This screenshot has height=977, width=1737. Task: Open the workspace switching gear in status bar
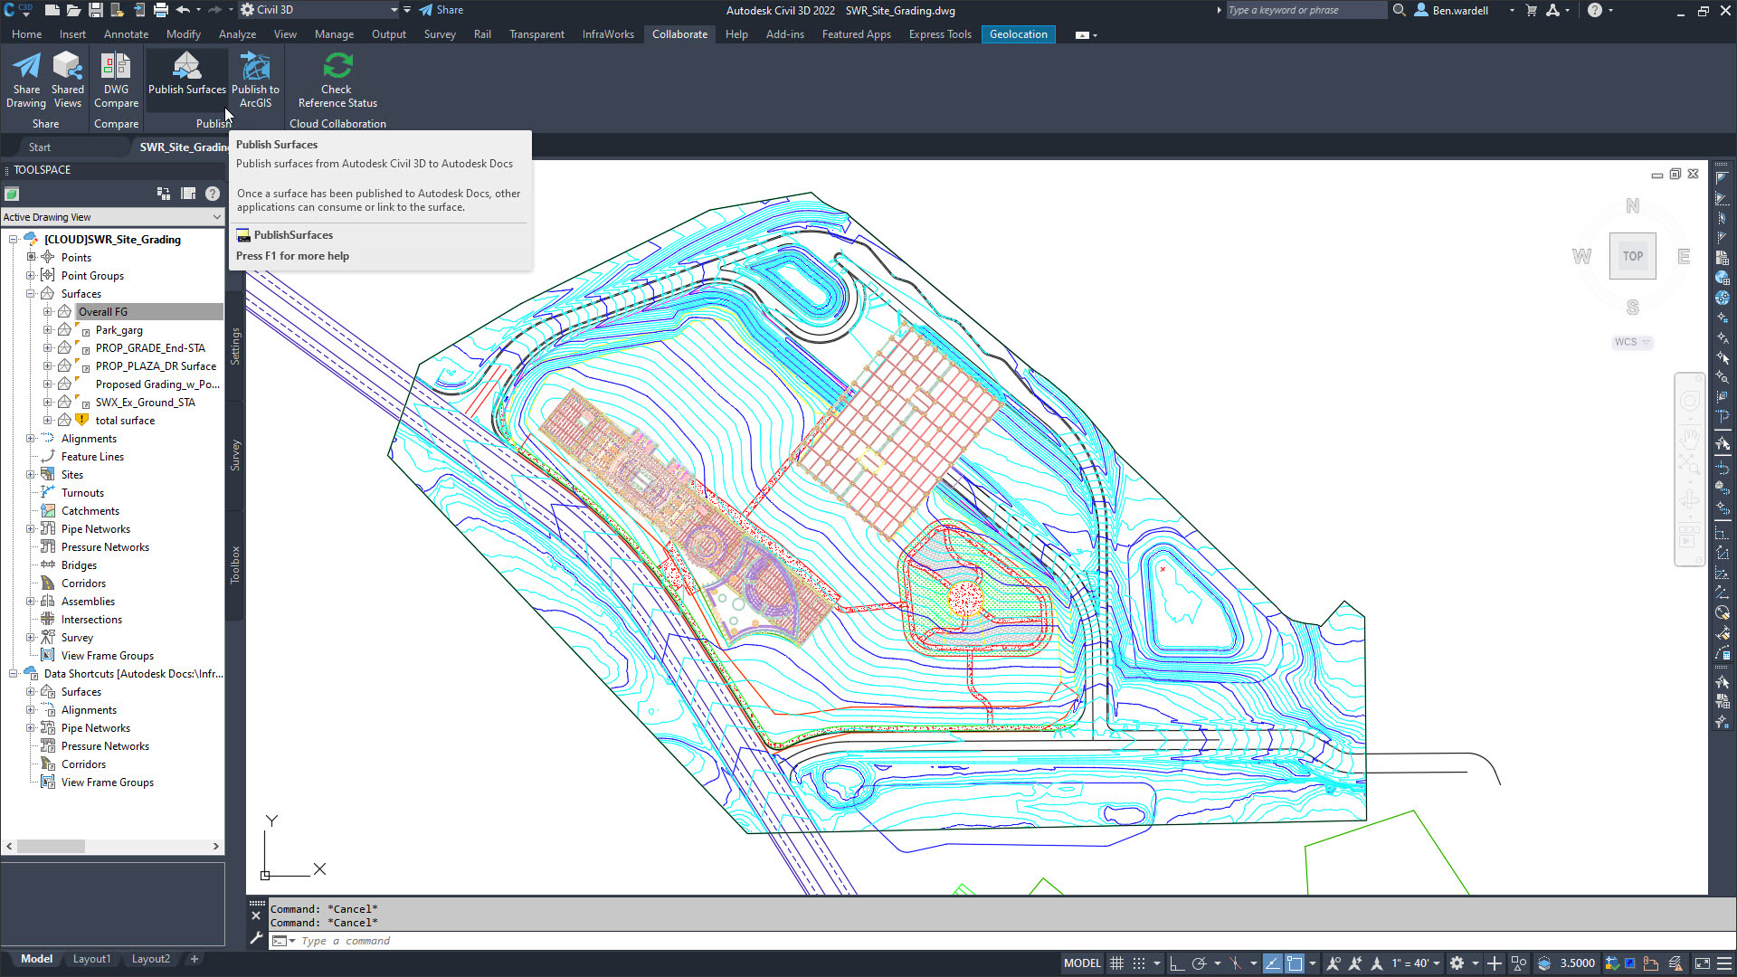(x=1457, y=963)
